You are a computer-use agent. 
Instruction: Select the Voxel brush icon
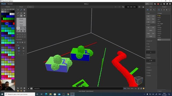[18, 16]
